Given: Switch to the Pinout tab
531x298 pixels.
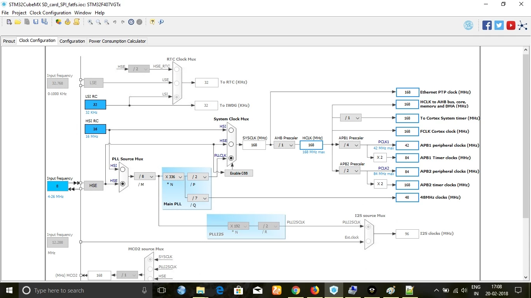Looking at the screenshot, I should (x=9, y=41).
